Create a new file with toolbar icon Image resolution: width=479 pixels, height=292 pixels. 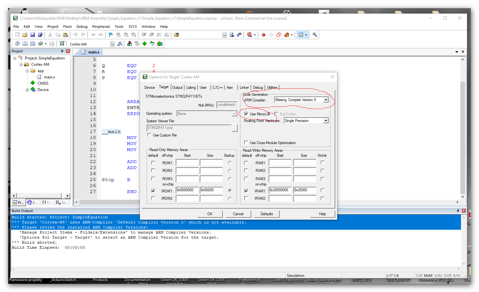[x=17, y=35]
